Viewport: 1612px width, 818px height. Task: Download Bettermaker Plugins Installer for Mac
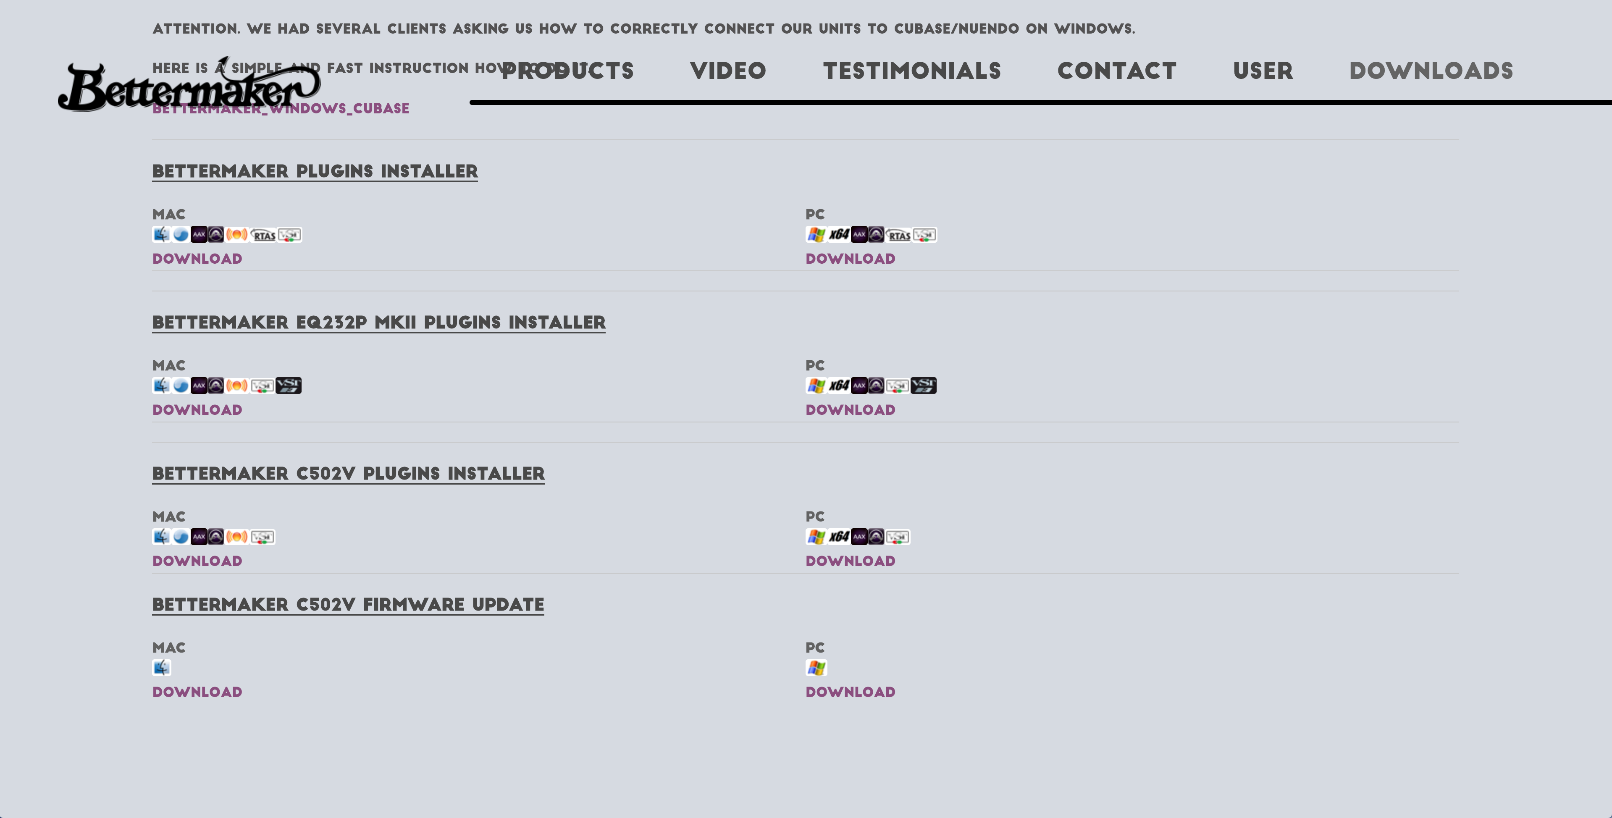point(197,259)
